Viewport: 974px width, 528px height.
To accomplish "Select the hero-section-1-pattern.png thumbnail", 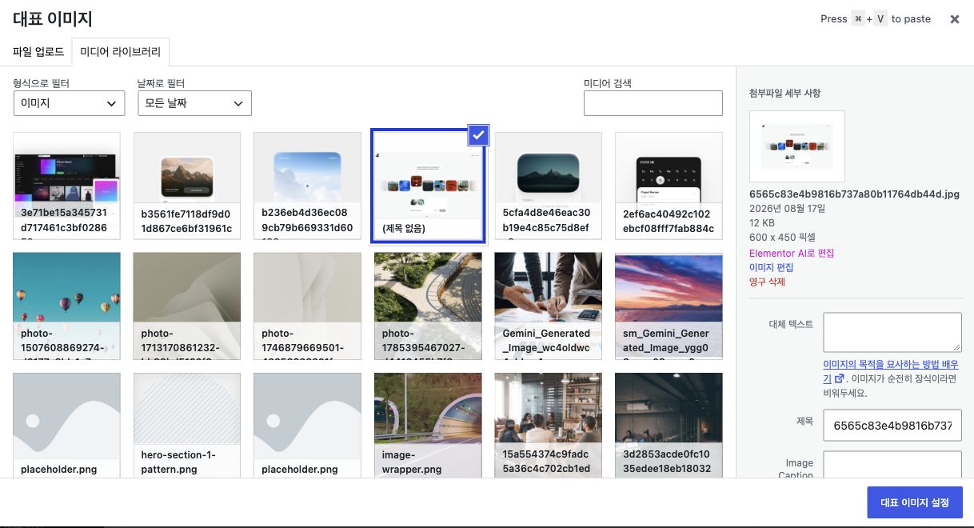I will [187, 426].
